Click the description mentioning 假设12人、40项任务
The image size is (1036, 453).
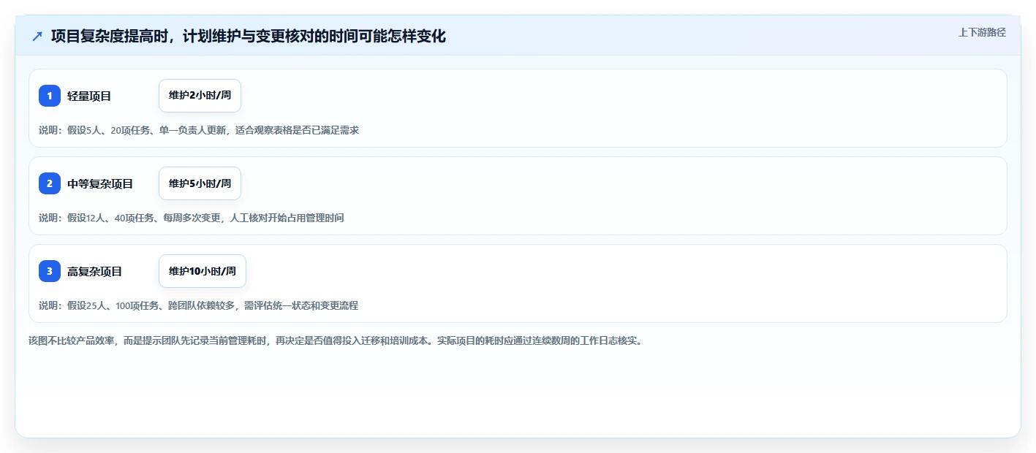coord(192,218)
